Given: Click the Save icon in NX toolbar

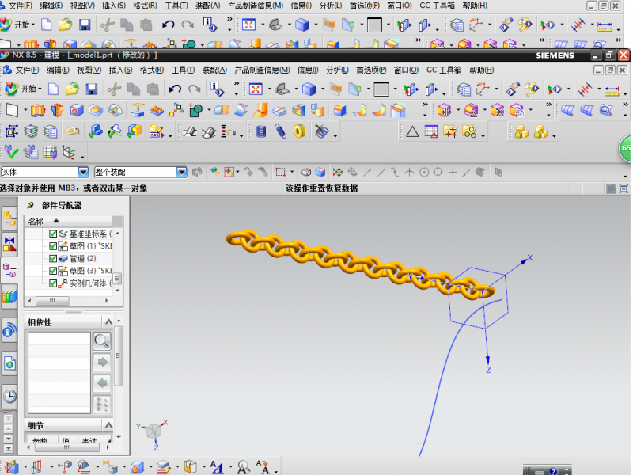Looking at the screenshot, I should pyautogui.click(x=92, y=89).
